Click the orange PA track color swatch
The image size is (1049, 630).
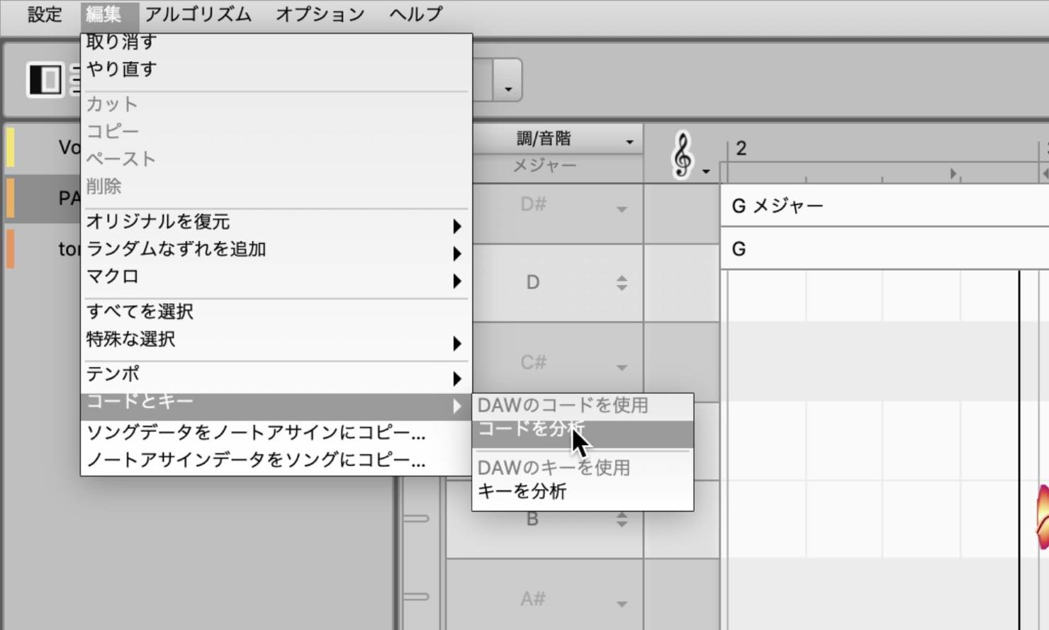11,198
